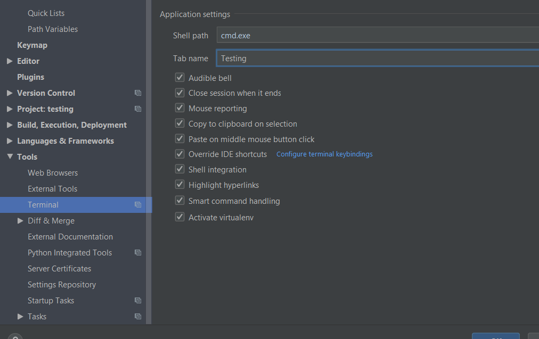Expand the Diff & Merge node
Viewport: 539px width, 339px height.
[20, 221]
